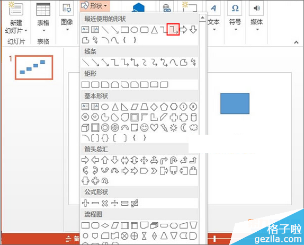Select the chevron arrow shape

154,171
